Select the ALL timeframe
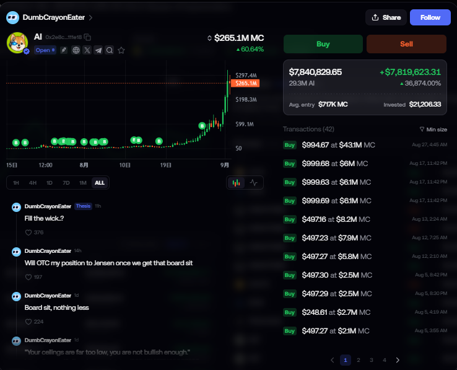Image resolution: width=457 pixels, height=370 pixels. 100,183
